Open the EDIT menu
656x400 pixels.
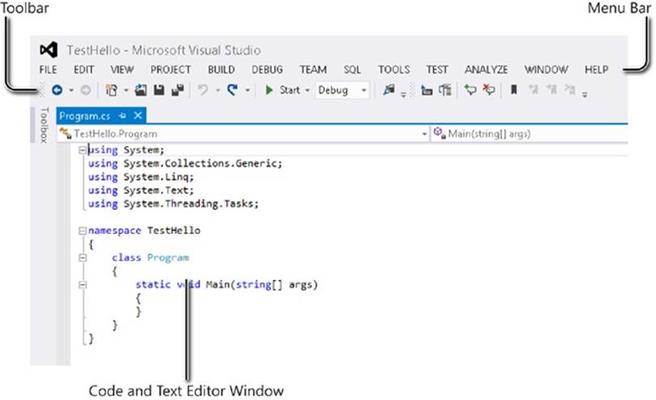point(84,69)
